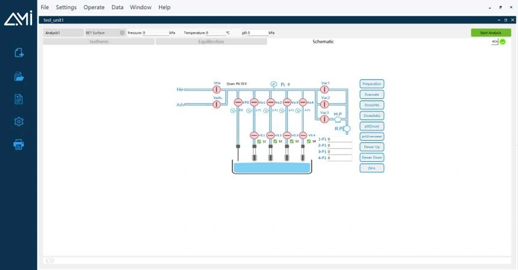Select the Equilibration tab
This screenshot has height=270, width=518.
pyautogui.click(x=211, y=42)
